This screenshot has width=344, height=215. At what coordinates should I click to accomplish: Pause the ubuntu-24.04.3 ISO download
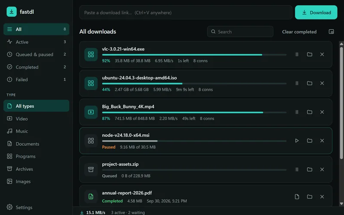(x=297, y=83)
